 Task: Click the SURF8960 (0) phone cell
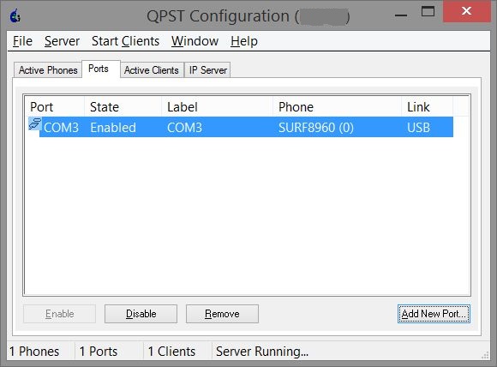(x=316, y=128)
